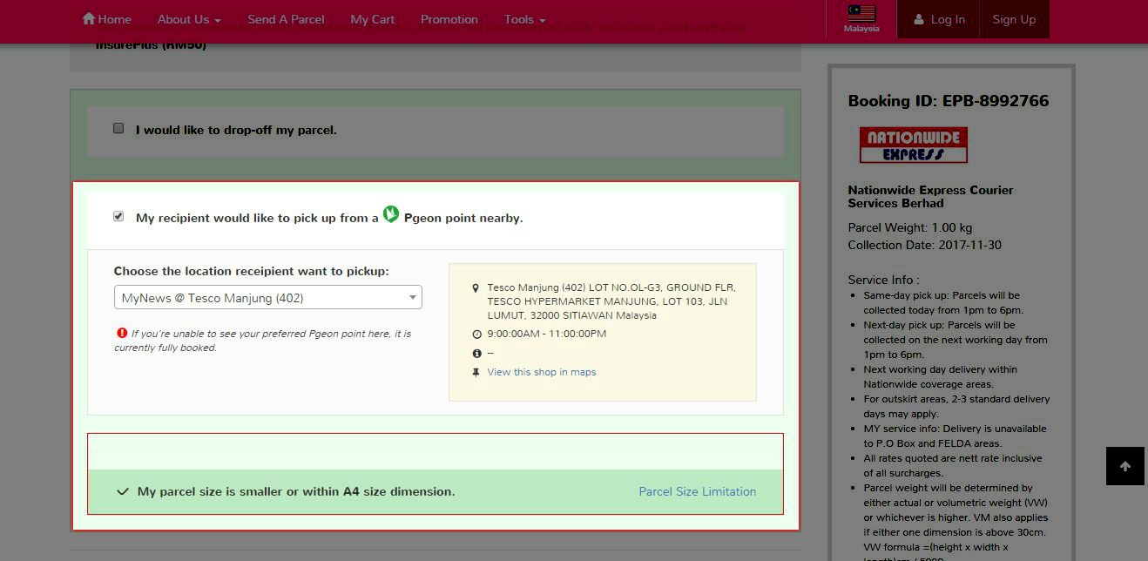Click the scroll-to-top arrow button
Viewport: 1148px width, 561px height.
(1124, 466)
